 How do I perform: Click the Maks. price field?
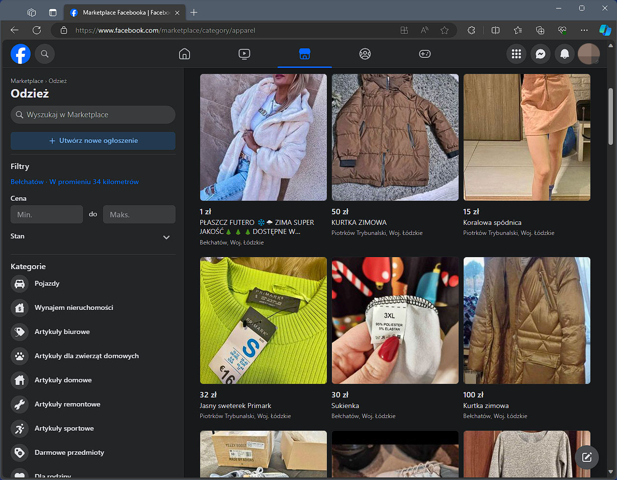click(x=139, y=214)
